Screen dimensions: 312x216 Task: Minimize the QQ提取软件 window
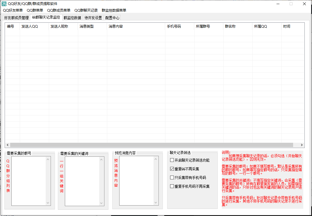[278, 4]
